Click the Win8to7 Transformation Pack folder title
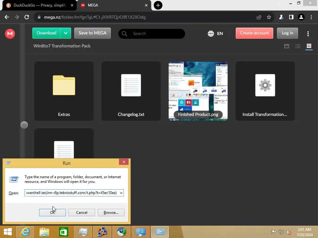The height and width of the screenshot is (238, 318). [x=62, y=46]
